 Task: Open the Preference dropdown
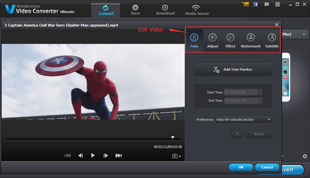point(244,119)
